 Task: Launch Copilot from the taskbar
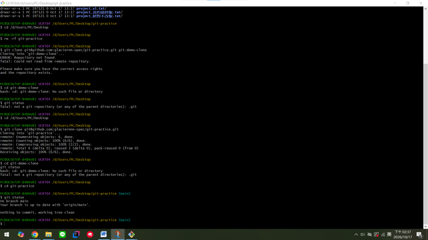click(21, 234)
